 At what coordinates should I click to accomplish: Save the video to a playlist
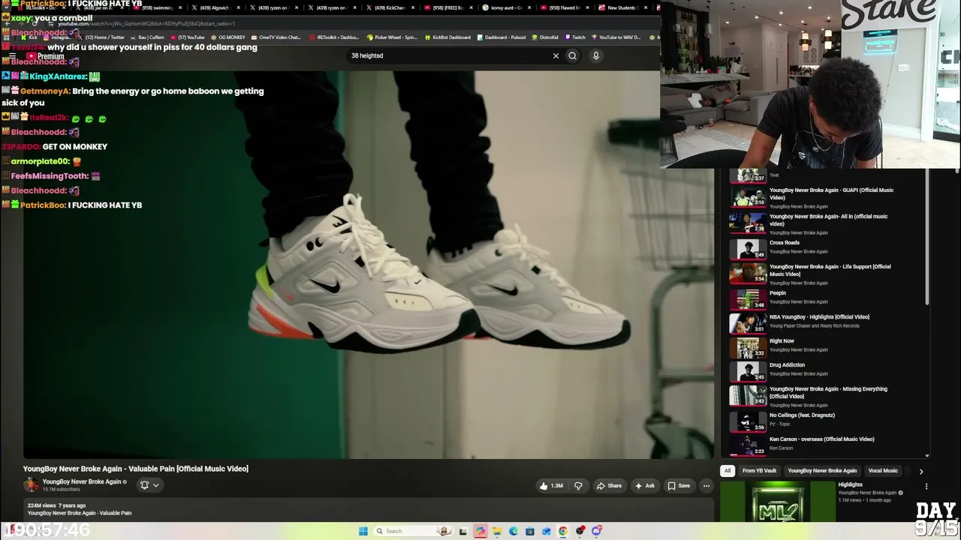pos(679,485)
